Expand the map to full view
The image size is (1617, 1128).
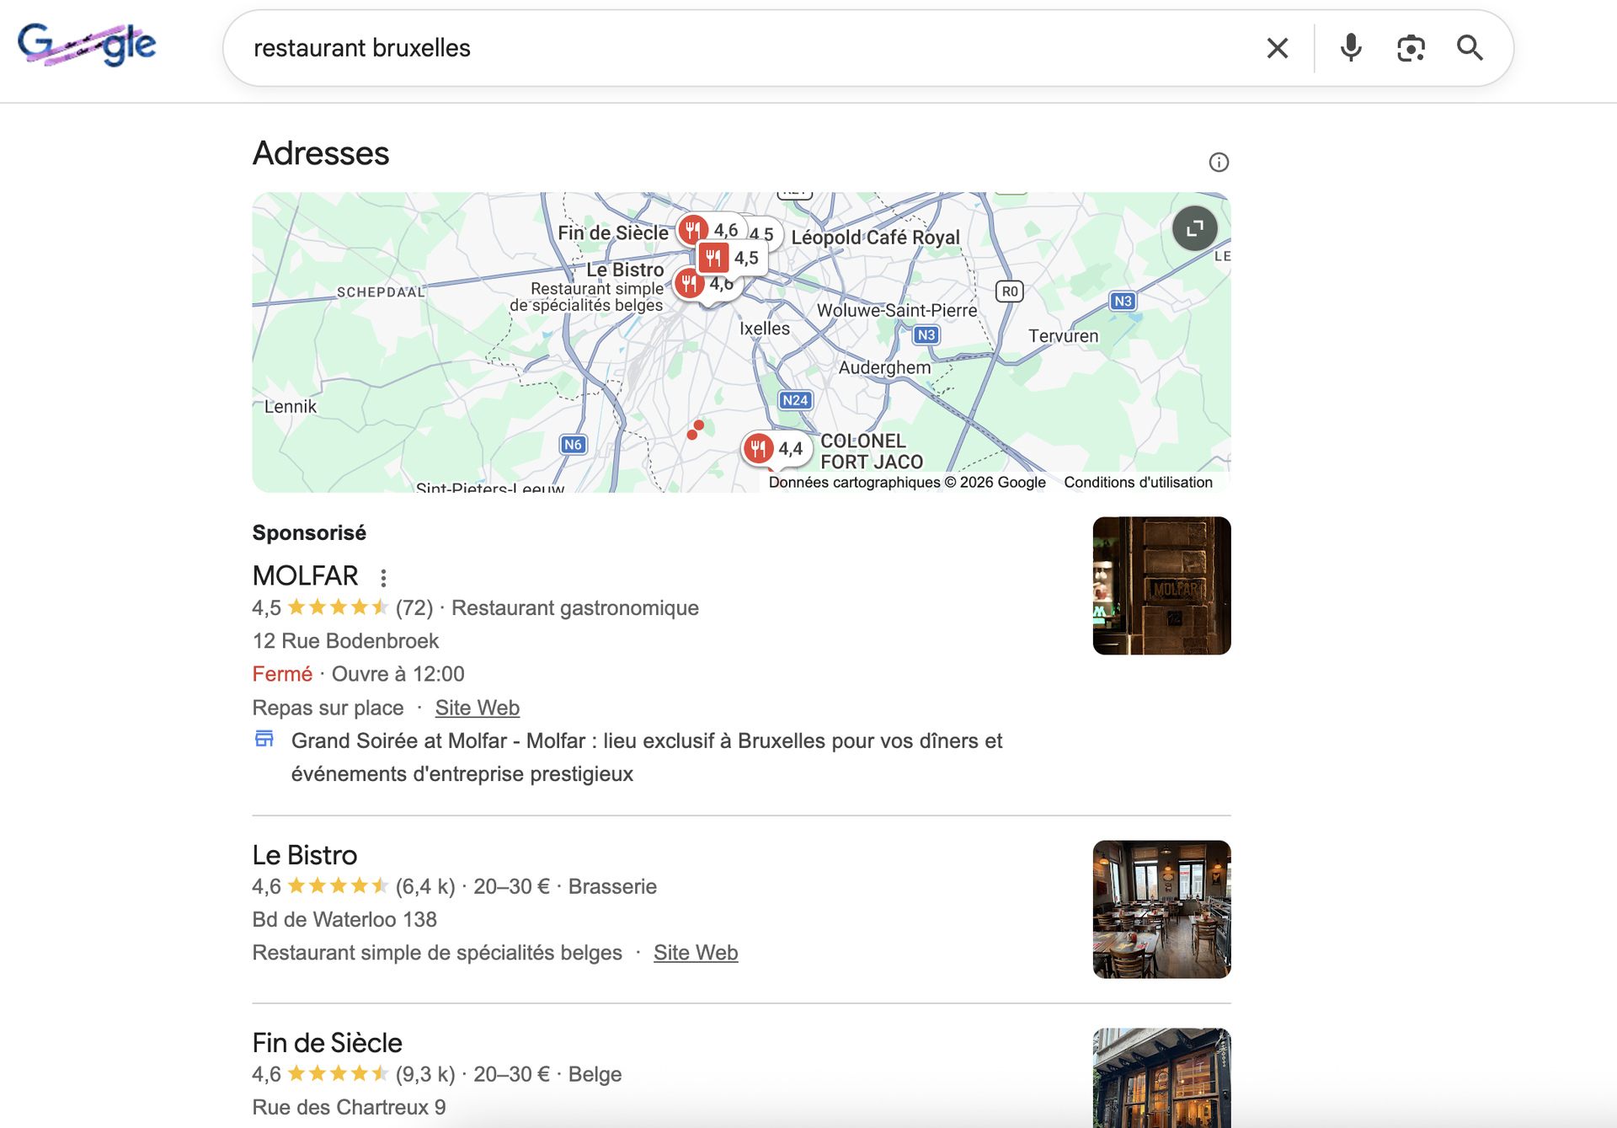(1194, 228)
